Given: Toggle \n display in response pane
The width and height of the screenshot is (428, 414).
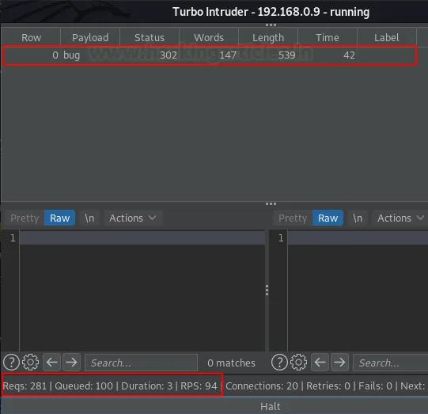Looking at the screenshot, I should pyautogui.click(x=358, y=218).
